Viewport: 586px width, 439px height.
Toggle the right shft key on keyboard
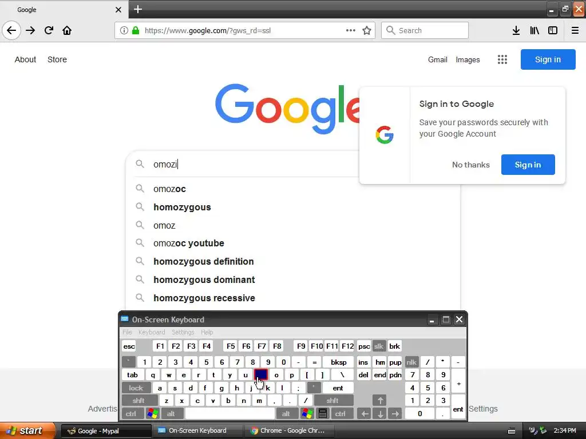point(332,401)
